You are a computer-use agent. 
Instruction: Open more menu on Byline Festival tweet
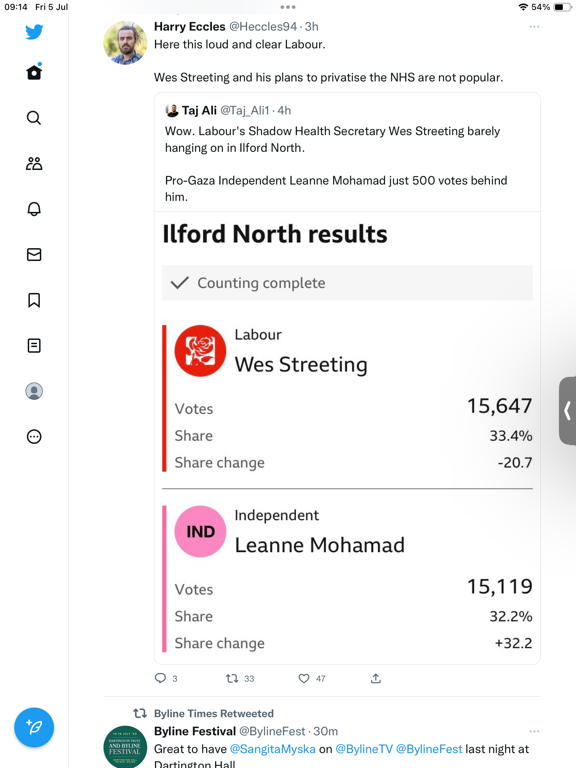(534, 731)
